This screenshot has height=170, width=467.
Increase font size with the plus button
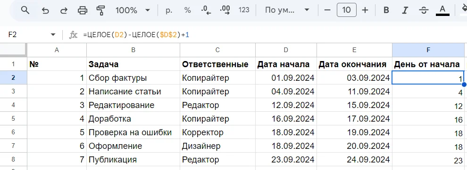pos(365,10)
